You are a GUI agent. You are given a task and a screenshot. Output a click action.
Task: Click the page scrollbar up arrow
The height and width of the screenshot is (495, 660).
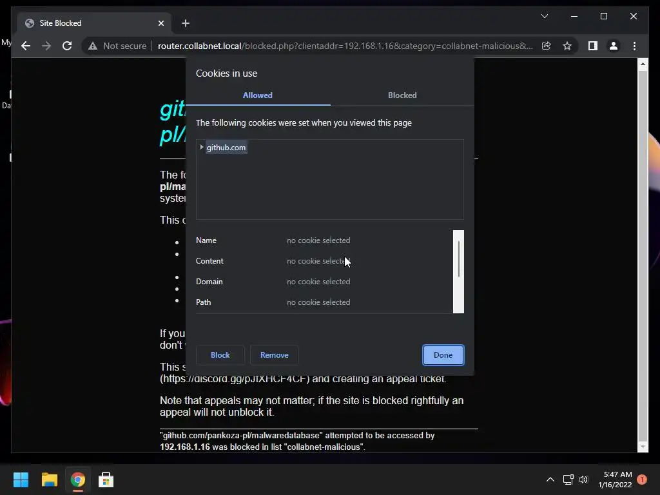click(643, 64)
